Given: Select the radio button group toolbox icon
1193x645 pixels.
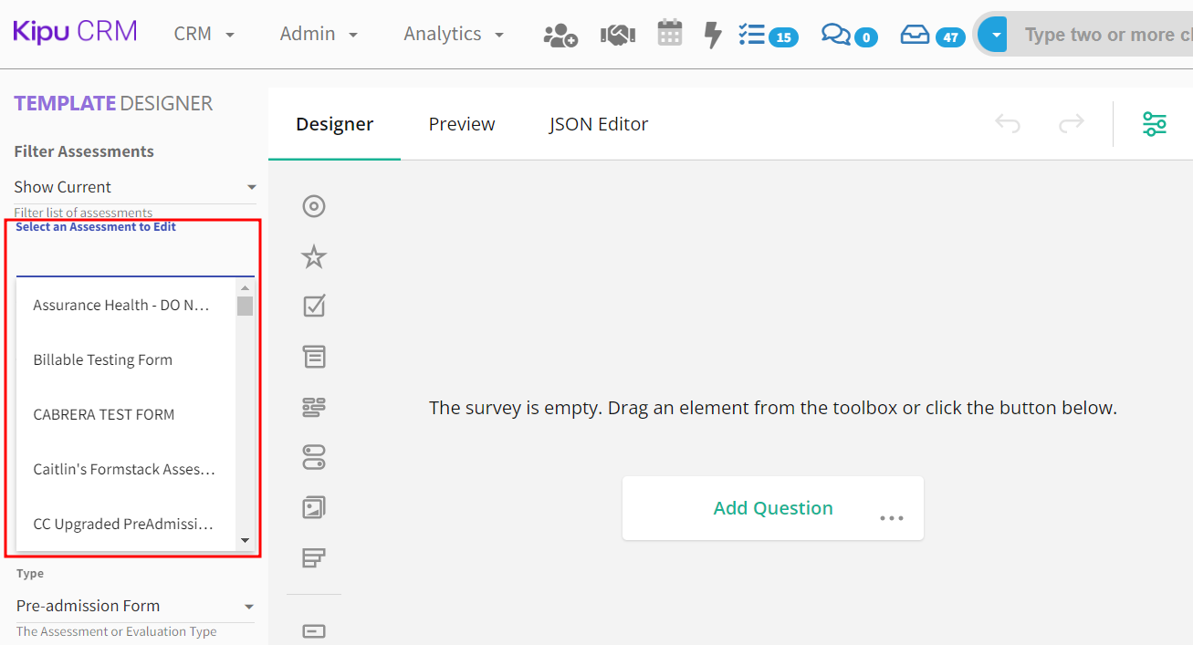Looking at the screenshot, I should [x=314, y=206].
